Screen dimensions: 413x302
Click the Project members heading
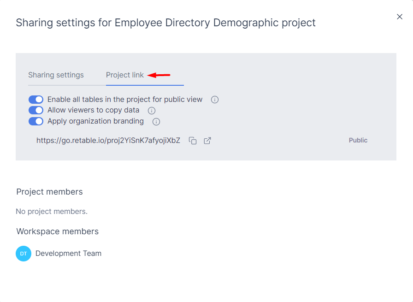(49, 192)
